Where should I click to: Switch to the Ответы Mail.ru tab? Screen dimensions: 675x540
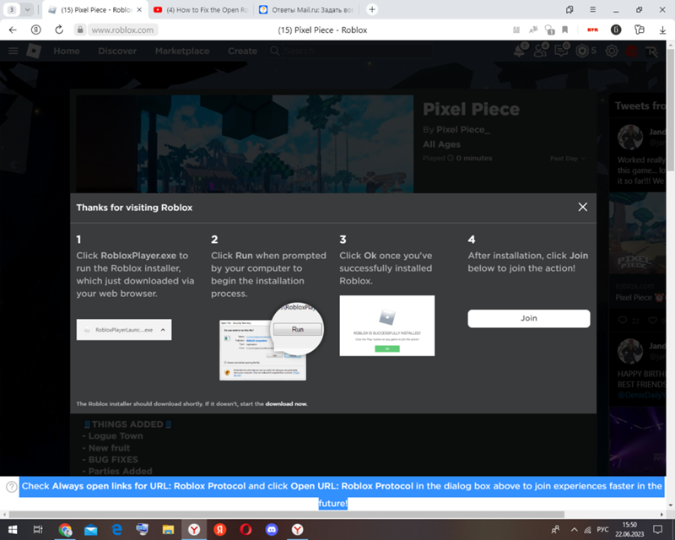click(x=307, y=9)
